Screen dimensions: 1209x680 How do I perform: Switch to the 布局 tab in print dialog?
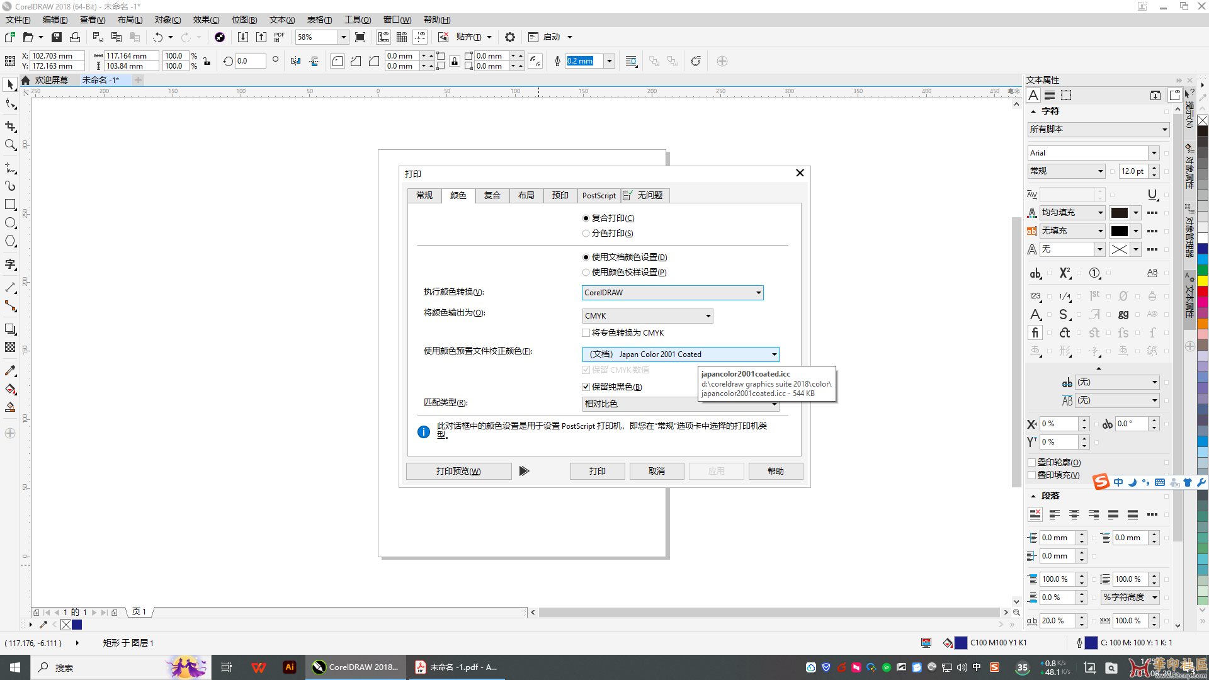tap(526, 195)
